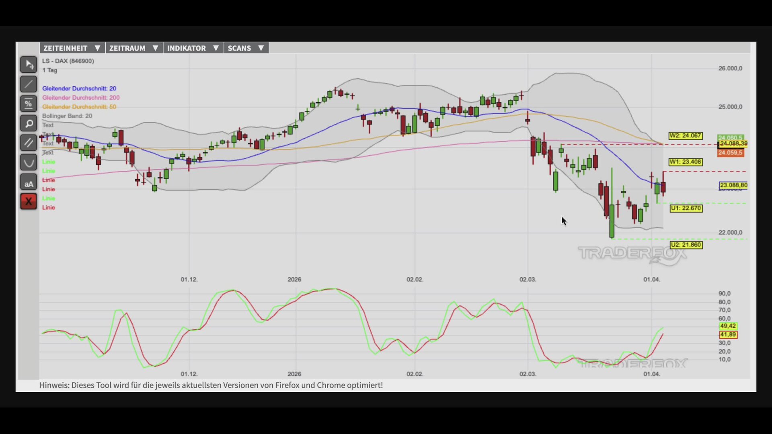
Task: Toggle Gleitender Durchschnitt: 200 indicator
Action: click(x=81, y=98)
